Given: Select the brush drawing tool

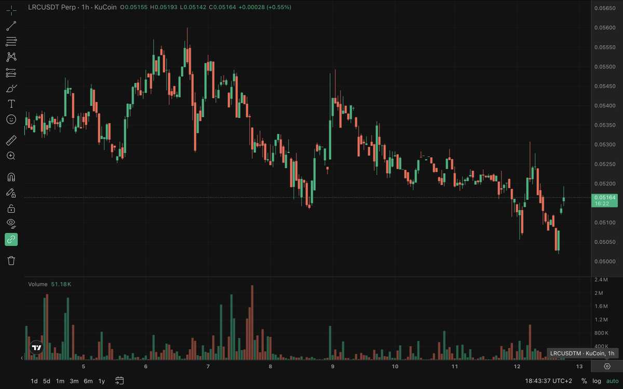Looking at the screenshot, I should (x=11, y=89).
